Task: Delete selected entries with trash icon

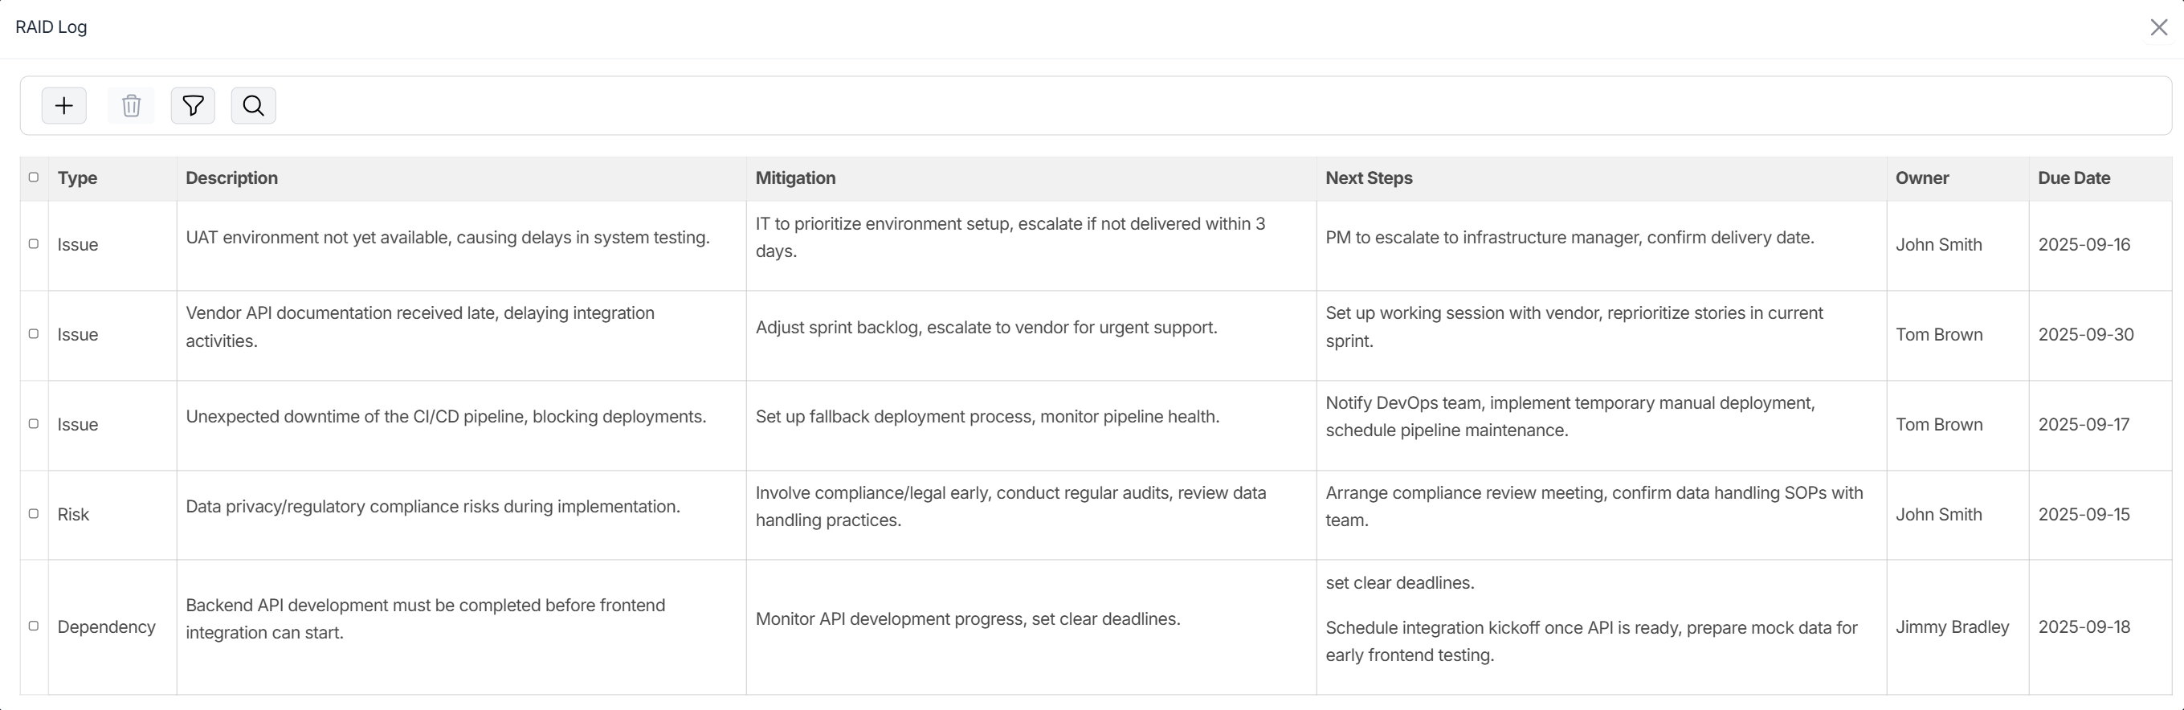Action: [131, 105]
